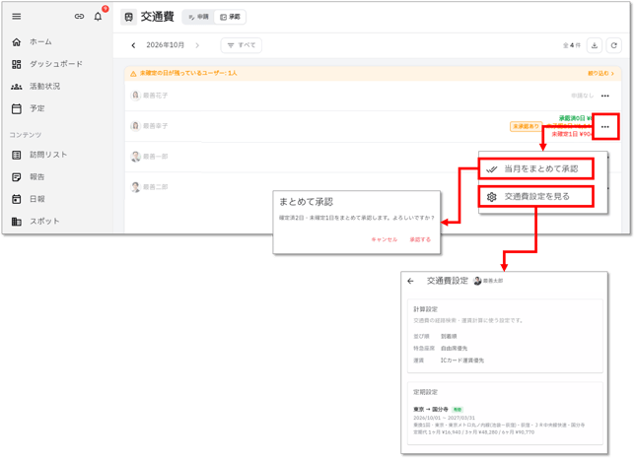Click the 申請なし status text
The height and width of the screenshot is (459, 635).
pos(583,96)
